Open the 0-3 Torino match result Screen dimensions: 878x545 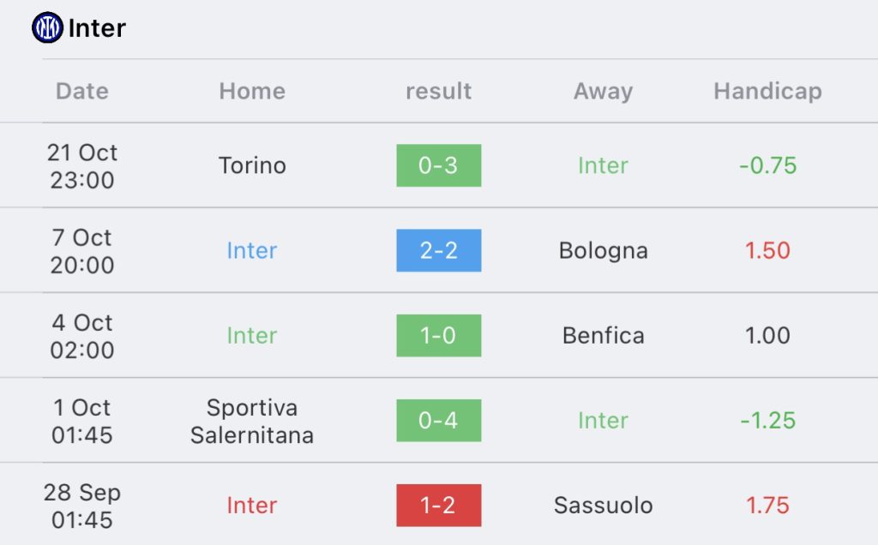pos(439,165)
